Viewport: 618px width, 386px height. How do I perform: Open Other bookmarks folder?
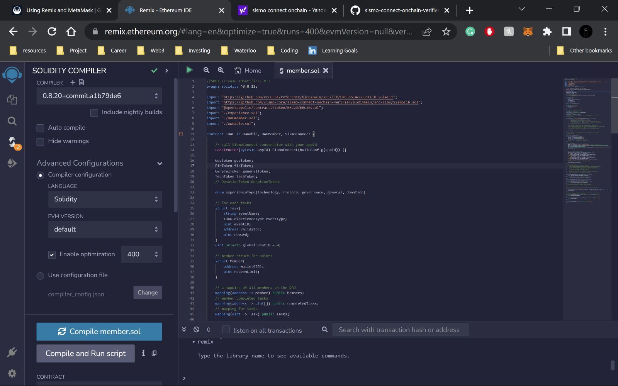pyautogui.click(x=584, y=51)
